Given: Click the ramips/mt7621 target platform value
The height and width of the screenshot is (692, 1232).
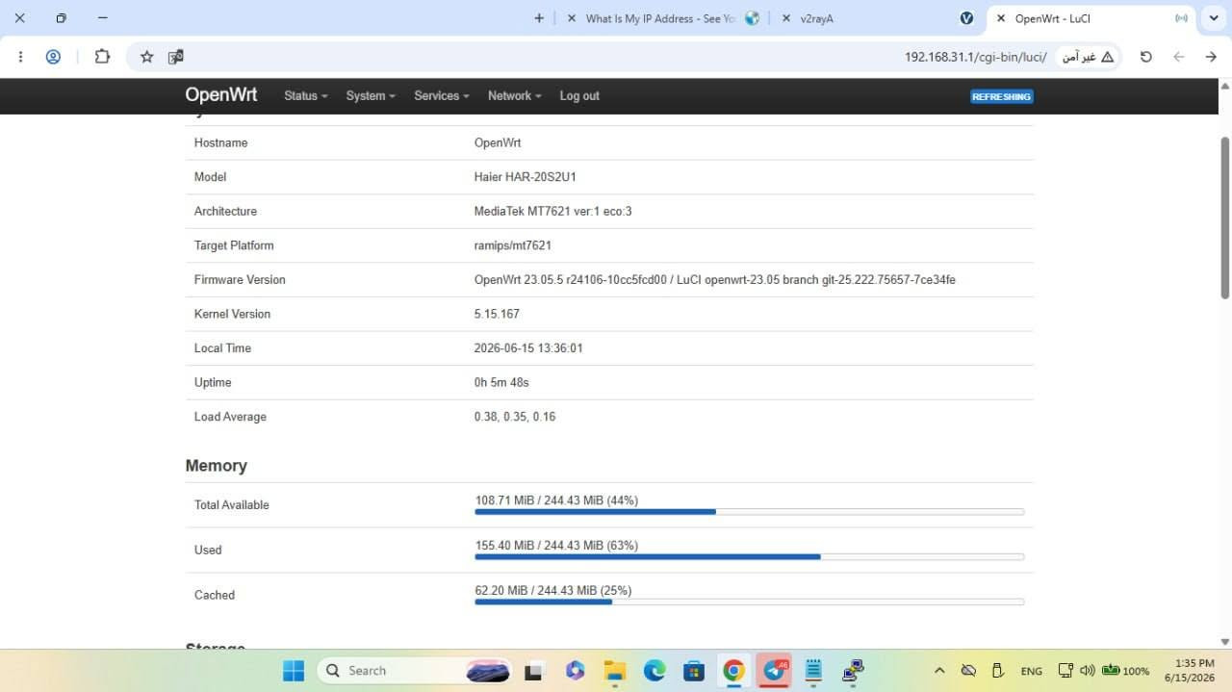Looking at the screenshot, I should coord(513,245).
